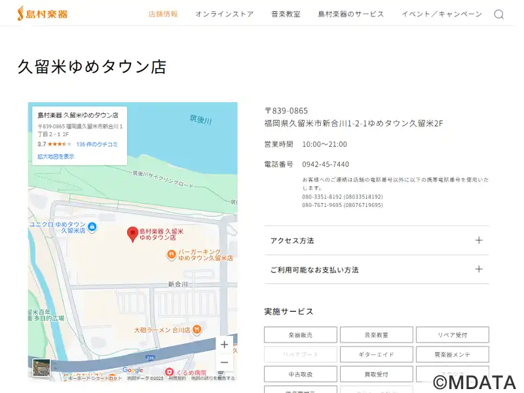The width and height of the screenshot is (524, 393).
Task: Open the オンラインストア menu item
Action: (x=224, y=14)
